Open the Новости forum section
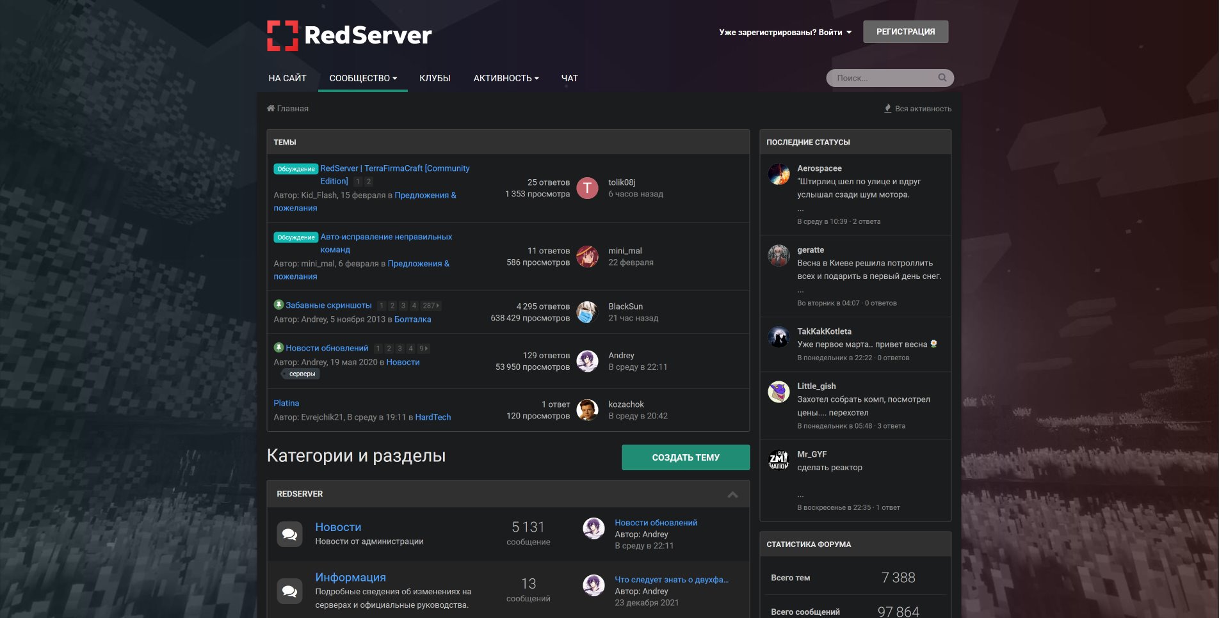 pos(338,527)
